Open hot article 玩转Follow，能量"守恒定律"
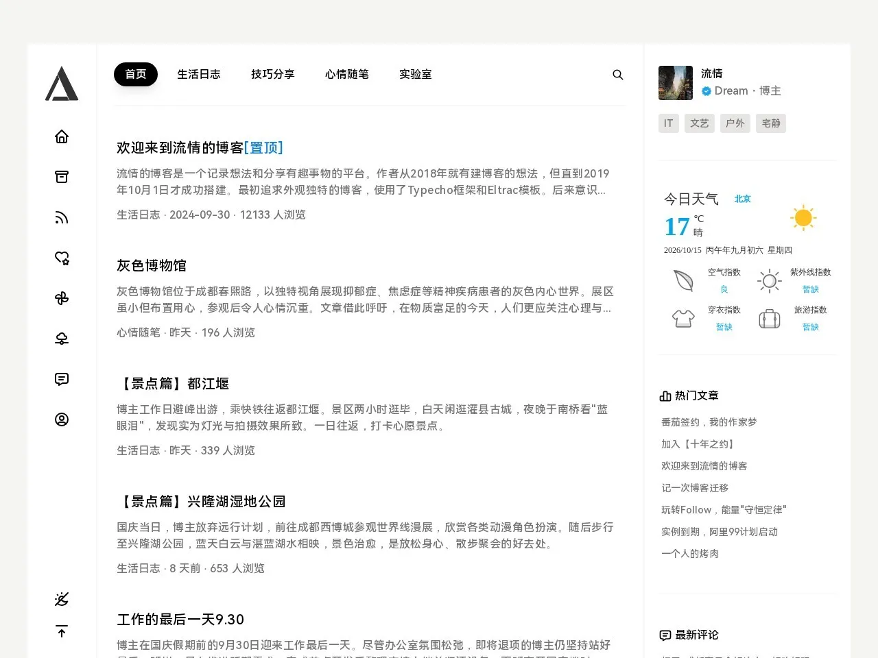This screenshot has width=878, height=658. [724, 510]
